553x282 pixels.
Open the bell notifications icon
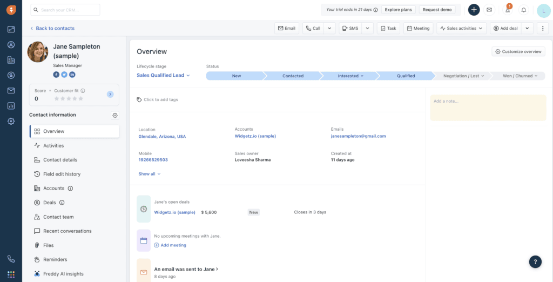tap(524, 10)
